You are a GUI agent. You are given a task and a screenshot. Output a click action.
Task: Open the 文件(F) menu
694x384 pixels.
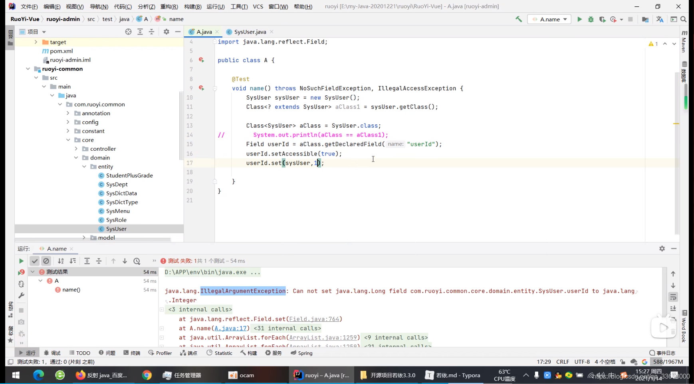[29, 6]
